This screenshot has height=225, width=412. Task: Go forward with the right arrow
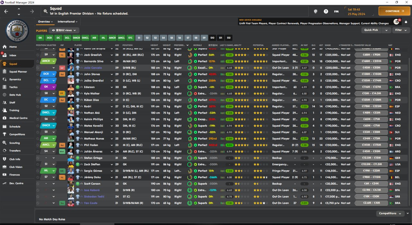[x=32, y=11]
